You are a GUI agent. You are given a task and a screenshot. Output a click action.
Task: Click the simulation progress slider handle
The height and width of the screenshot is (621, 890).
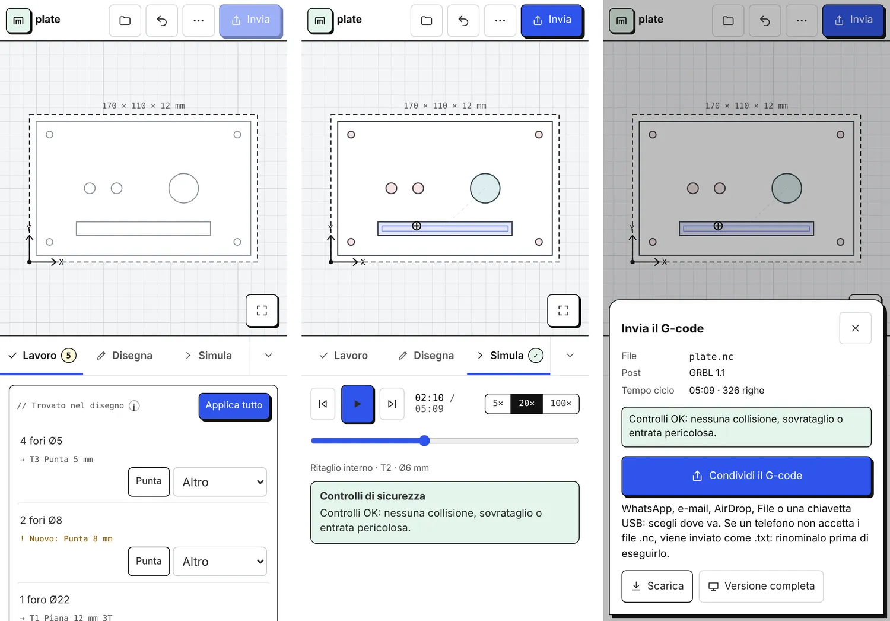pos(424,441)
